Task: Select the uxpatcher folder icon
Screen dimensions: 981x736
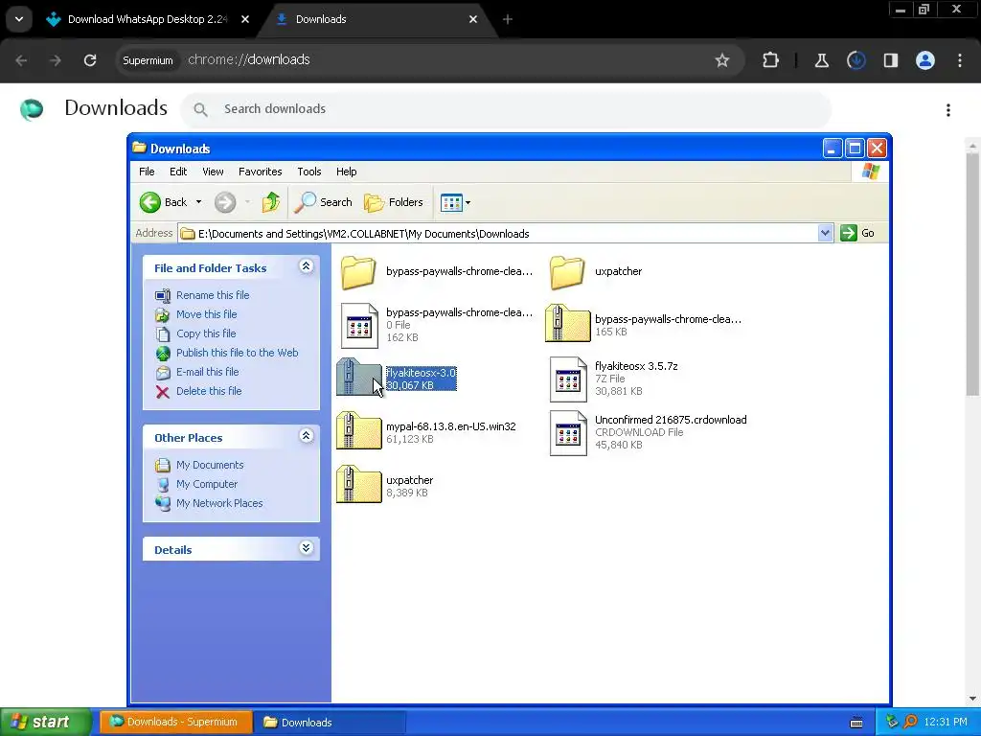Action: click(567, 272)
